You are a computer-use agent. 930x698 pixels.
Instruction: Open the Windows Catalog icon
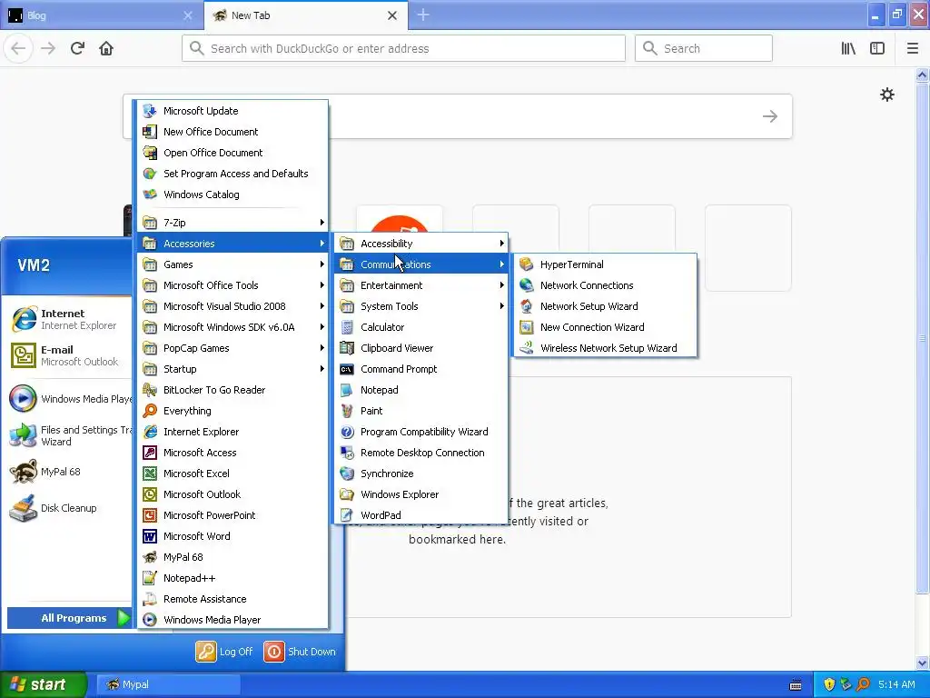pos(150,194)
